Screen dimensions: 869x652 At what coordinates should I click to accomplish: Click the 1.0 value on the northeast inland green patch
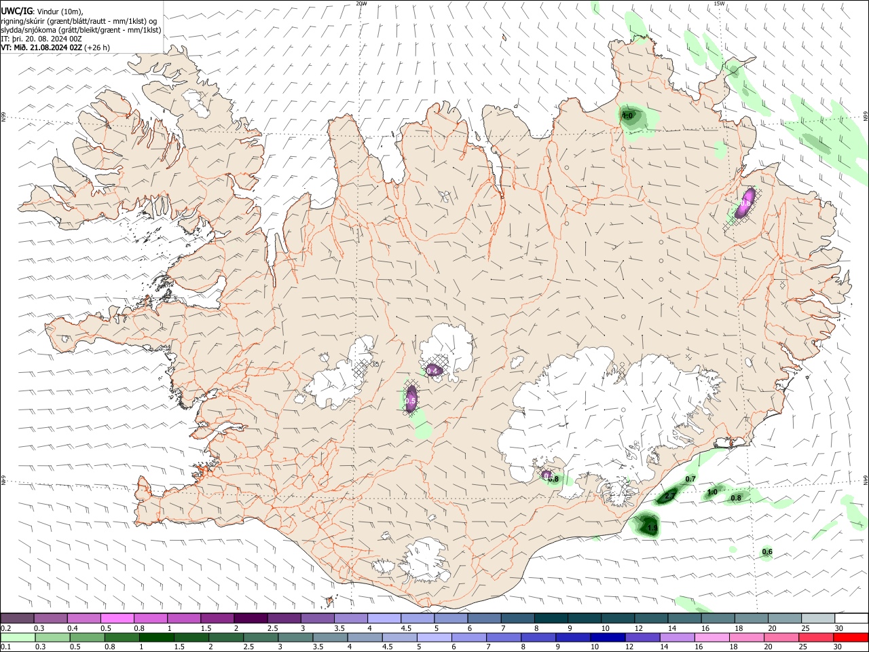[x=628, y=116]
